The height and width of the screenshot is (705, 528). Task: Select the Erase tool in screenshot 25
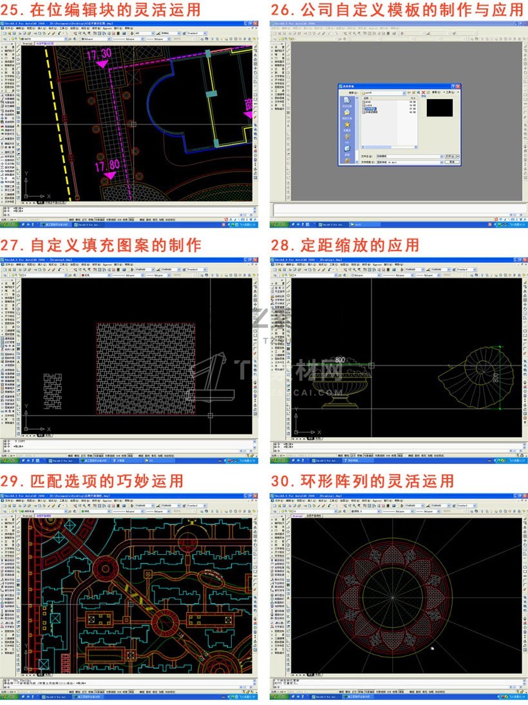pos(255,47)
